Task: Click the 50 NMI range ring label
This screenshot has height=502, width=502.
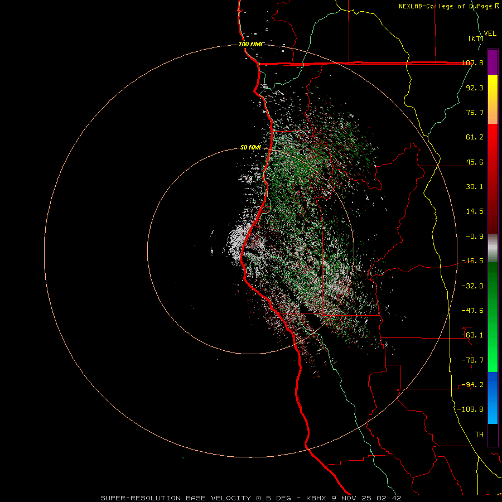Action: (x=250, y=148)
